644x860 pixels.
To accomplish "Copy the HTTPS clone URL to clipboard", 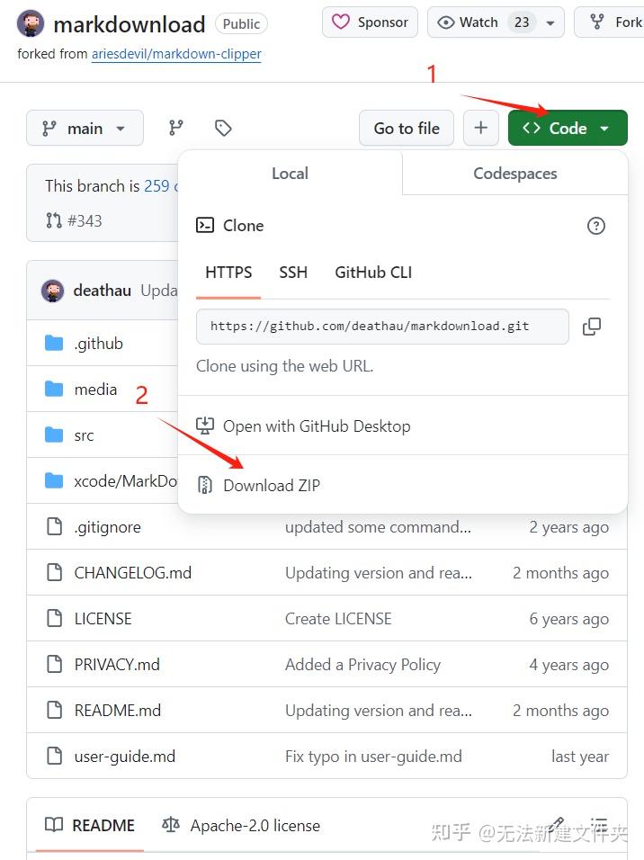I will 591,327.
